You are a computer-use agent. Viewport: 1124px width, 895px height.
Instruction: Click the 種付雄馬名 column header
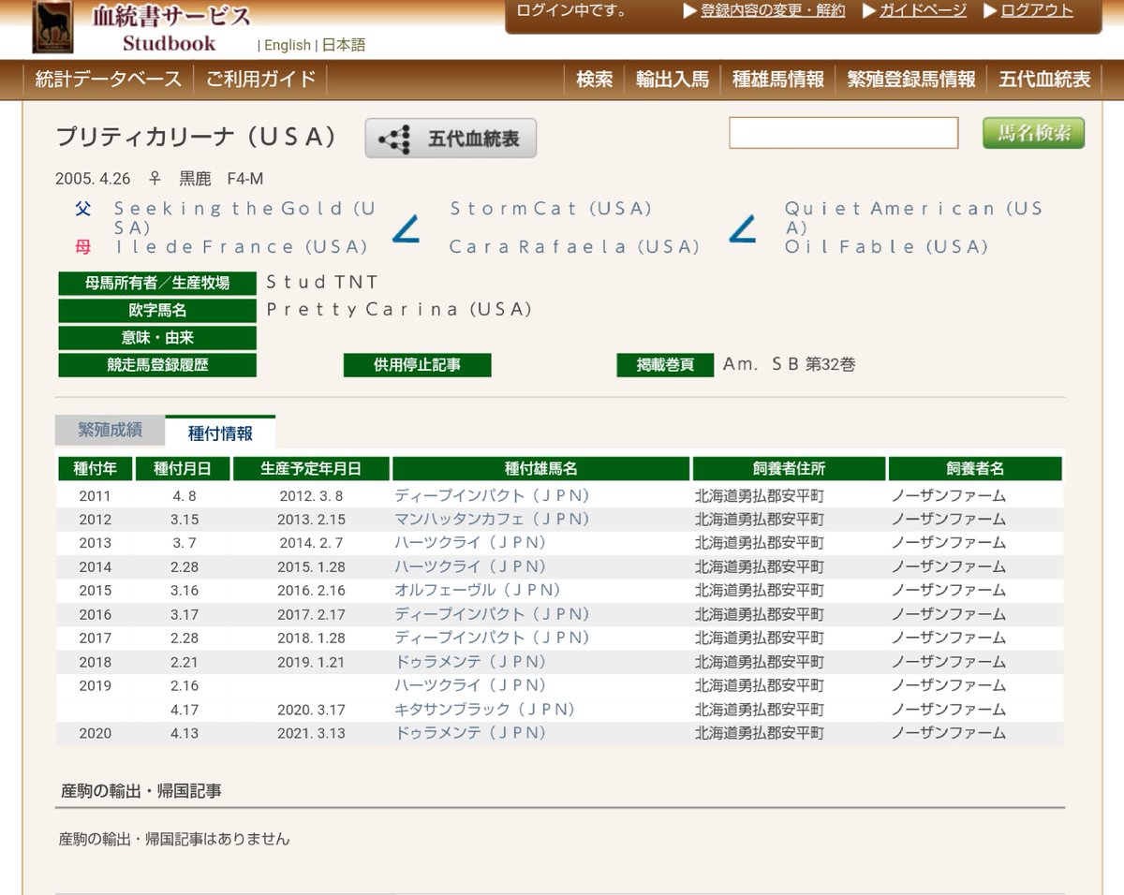click(x=540, y=468)
